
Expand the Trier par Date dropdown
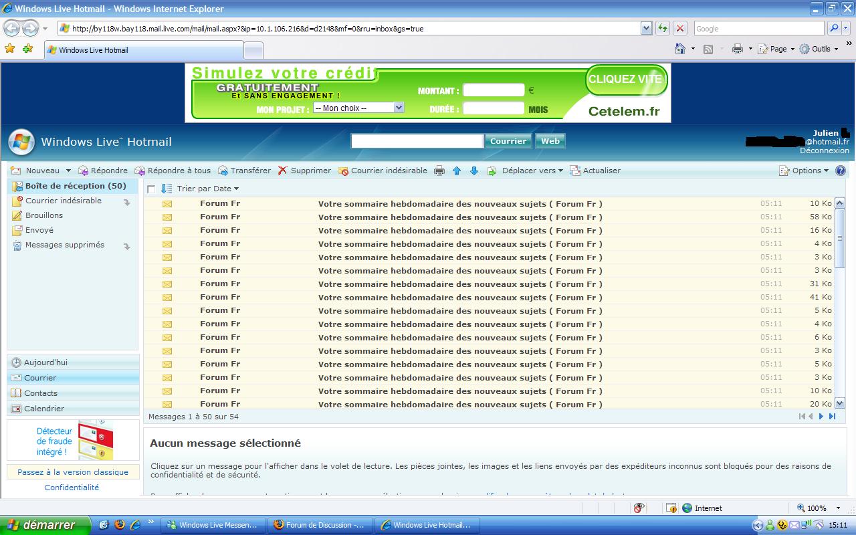[x=208, y=189]
